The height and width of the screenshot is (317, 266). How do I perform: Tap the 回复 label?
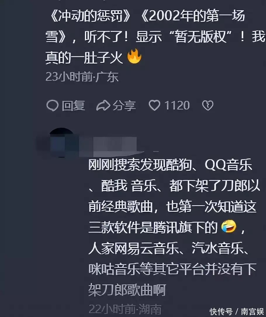click(x=73, y=105)
